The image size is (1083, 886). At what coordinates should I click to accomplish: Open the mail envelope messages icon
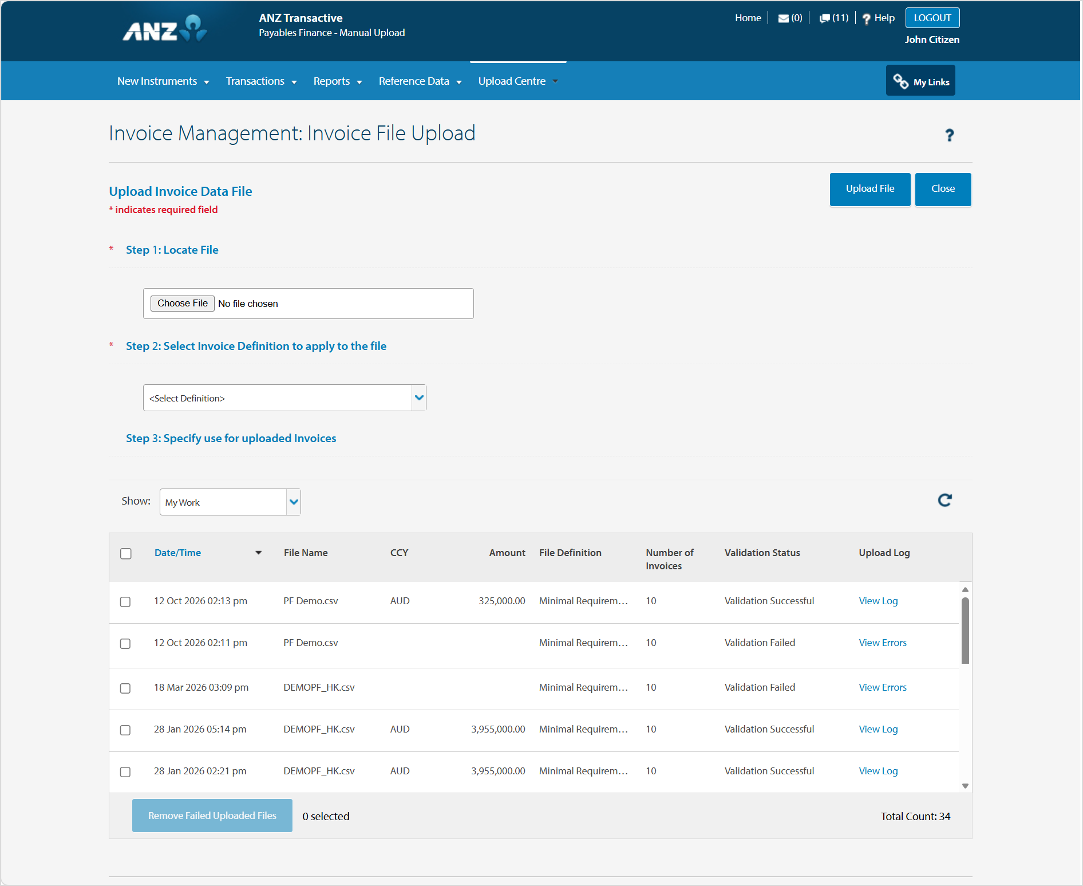point(783,18)
